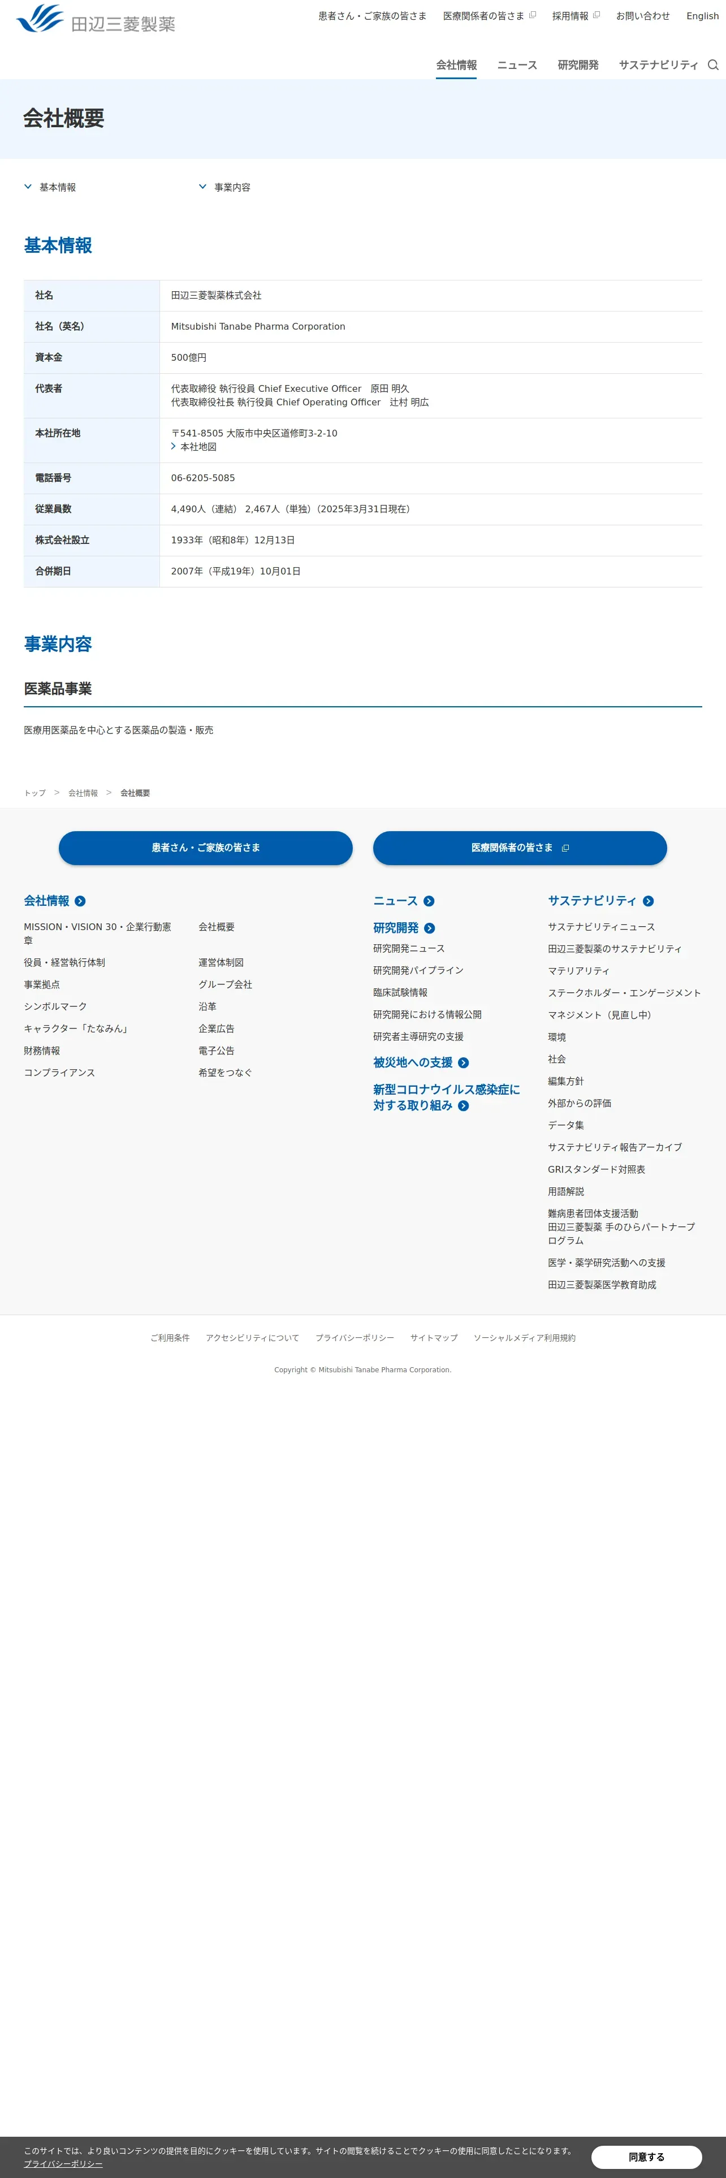
Task: Jump to 基本情報 anchor with chevron
Action: [50, 187]
